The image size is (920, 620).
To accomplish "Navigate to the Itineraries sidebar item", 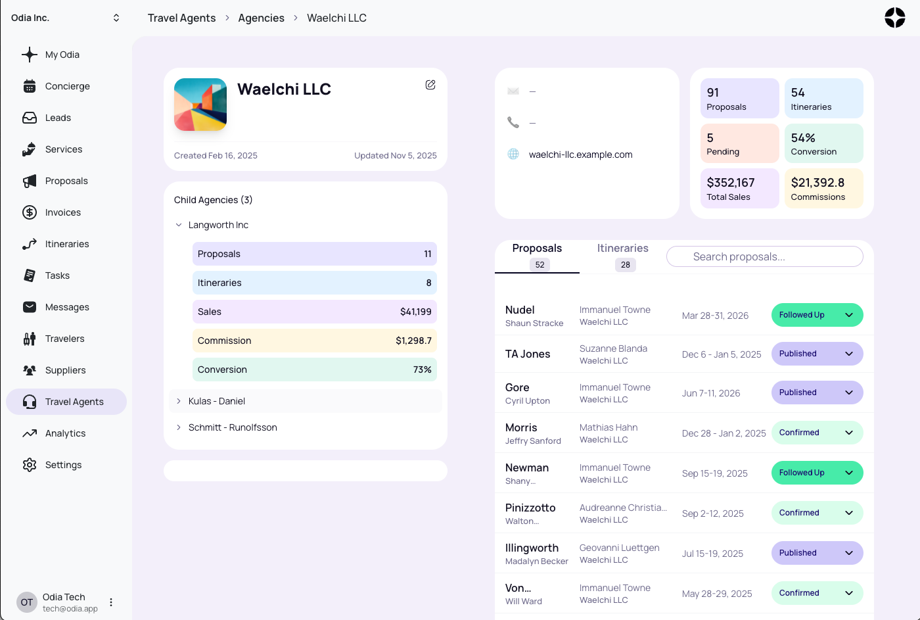I will (68, 244).
